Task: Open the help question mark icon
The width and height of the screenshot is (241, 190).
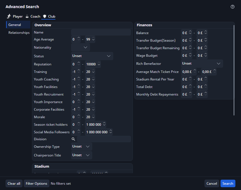Action: 232,7
